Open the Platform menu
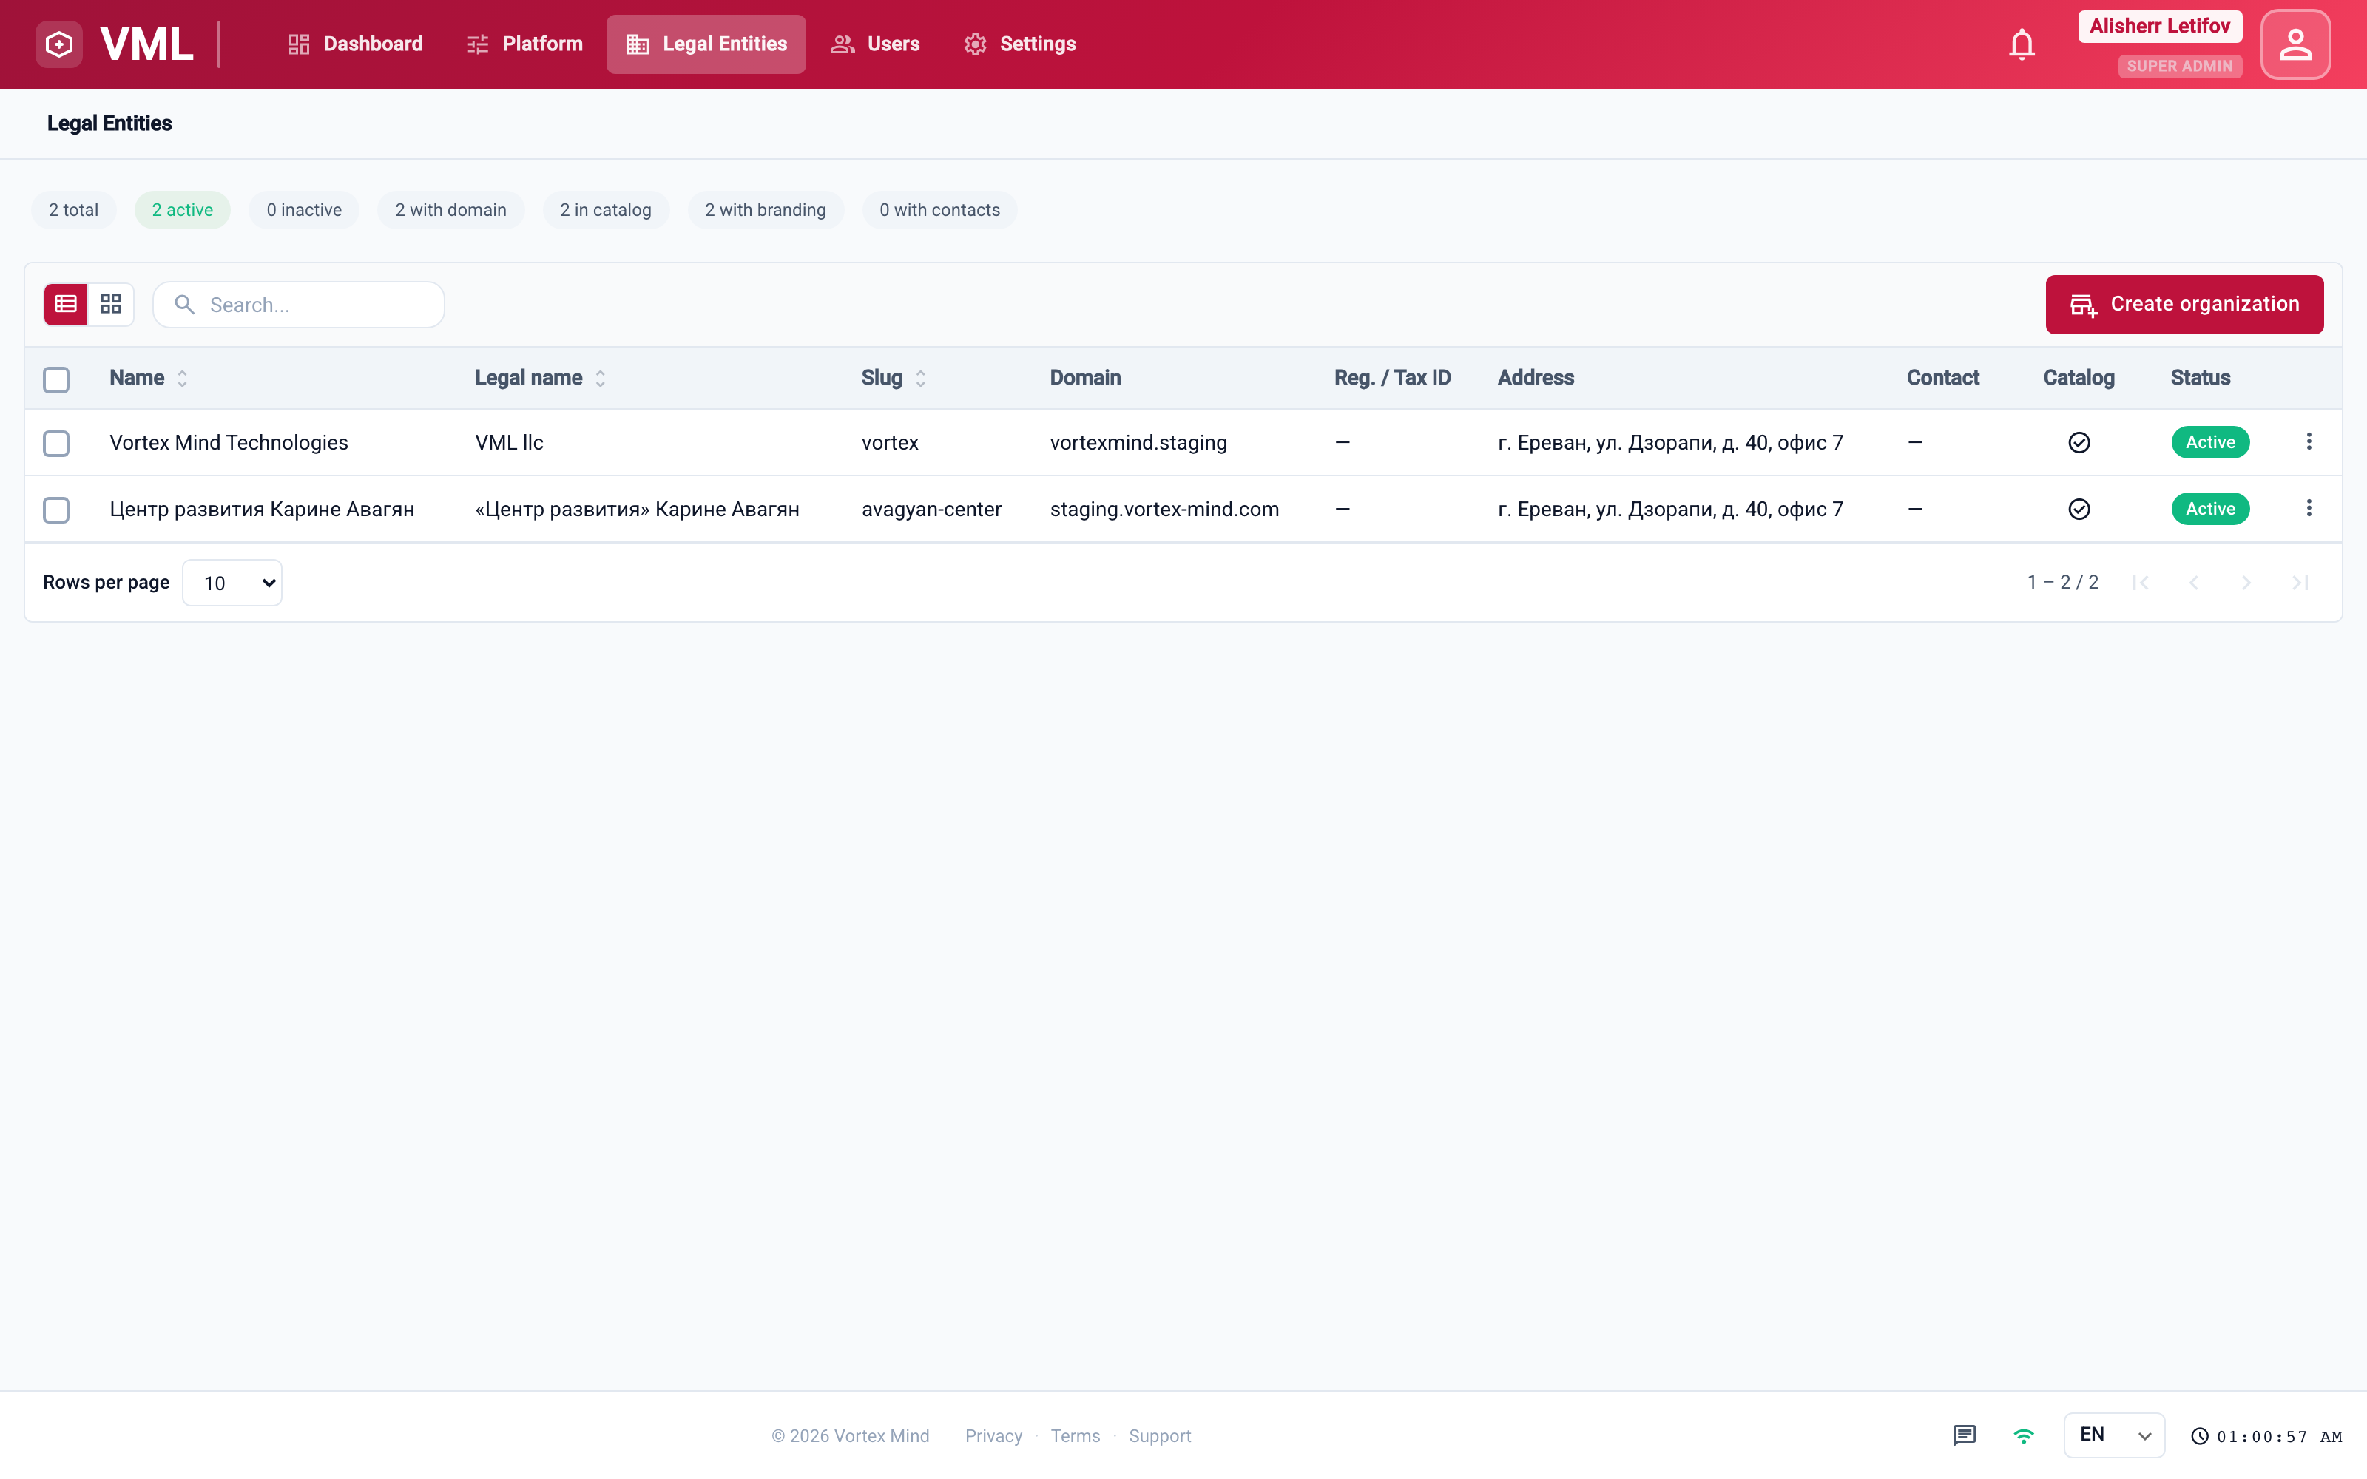The height and width of the screenshot is (1479, 2367). click(x=524, y=44)
